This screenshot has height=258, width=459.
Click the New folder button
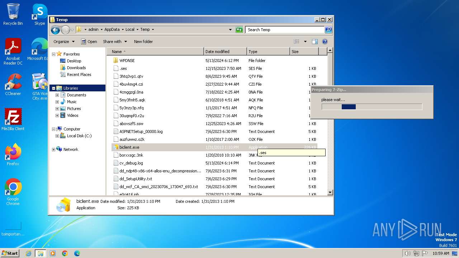coord(143,42)
